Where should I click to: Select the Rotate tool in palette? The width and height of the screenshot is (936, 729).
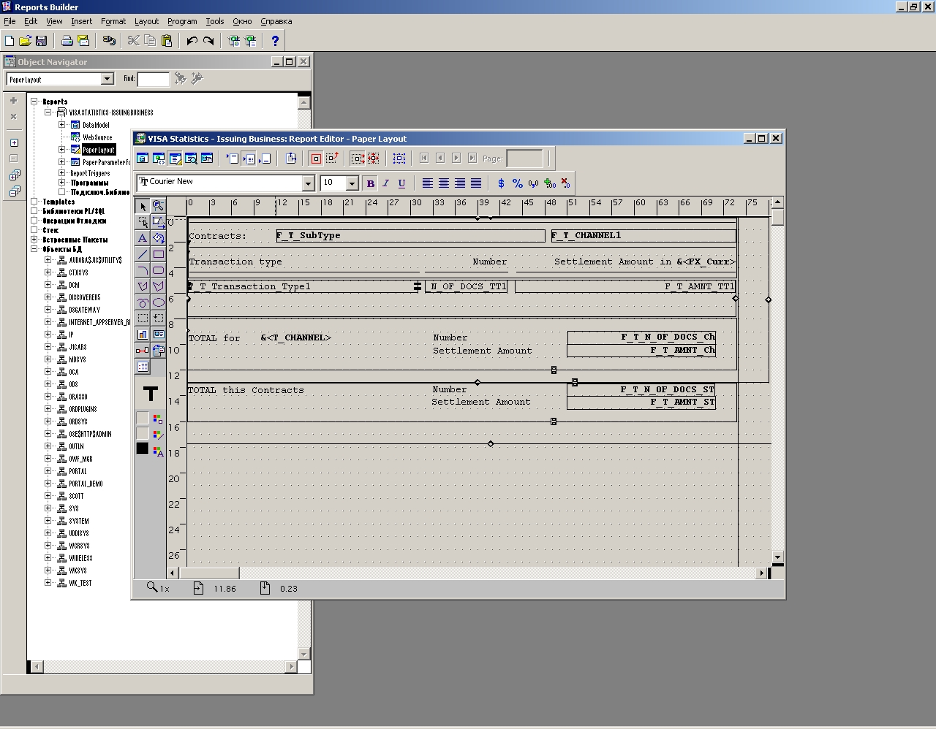pos(158,238)
